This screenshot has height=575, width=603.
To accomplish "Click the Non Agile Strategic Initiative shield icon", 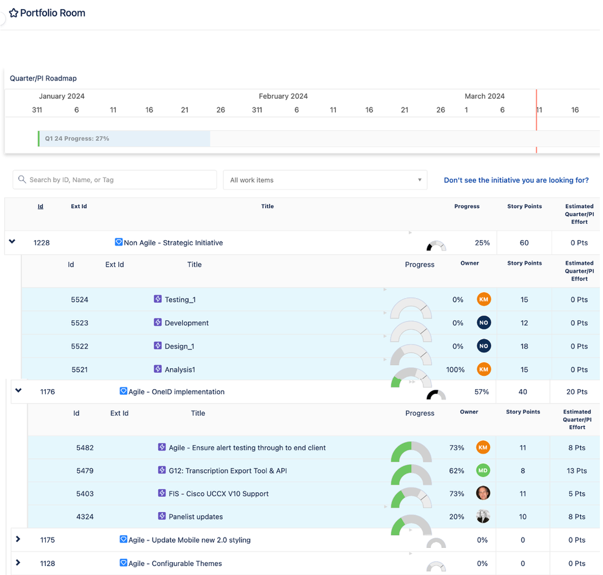I will (118, 243).
